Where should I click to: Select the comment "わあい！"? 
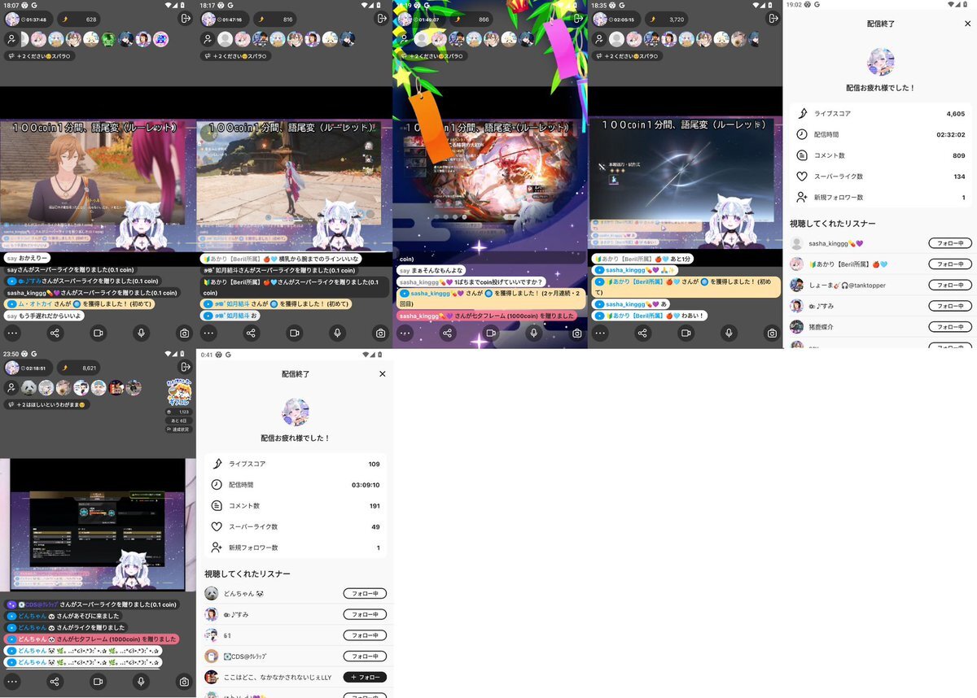[650, 316]
